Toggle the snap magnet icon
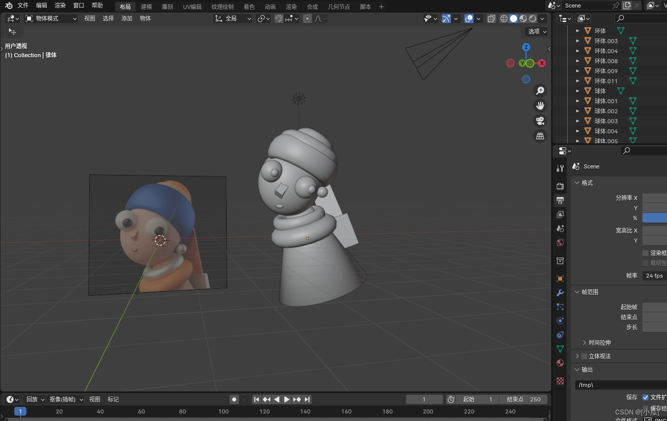 (279, 19)
